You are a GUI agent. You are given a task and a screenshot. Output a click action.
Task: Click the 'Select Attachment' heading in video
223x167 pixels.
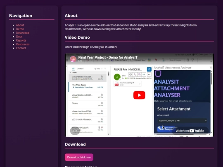[x=174, y=109]
